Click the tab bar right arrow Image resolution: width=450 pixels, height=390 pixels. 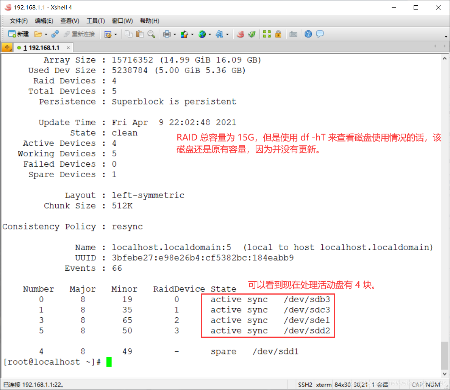pyautogui.click(x=445, y=46)
